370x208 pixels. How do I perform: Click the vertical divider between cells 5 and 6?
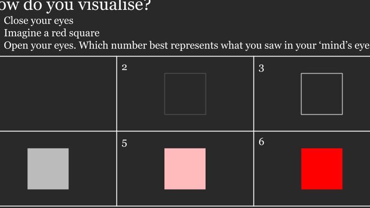click(x=254, y=169)
